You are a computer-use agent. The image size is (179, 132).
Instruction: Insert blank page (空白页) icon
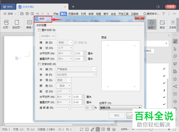(x=17, y=24)
